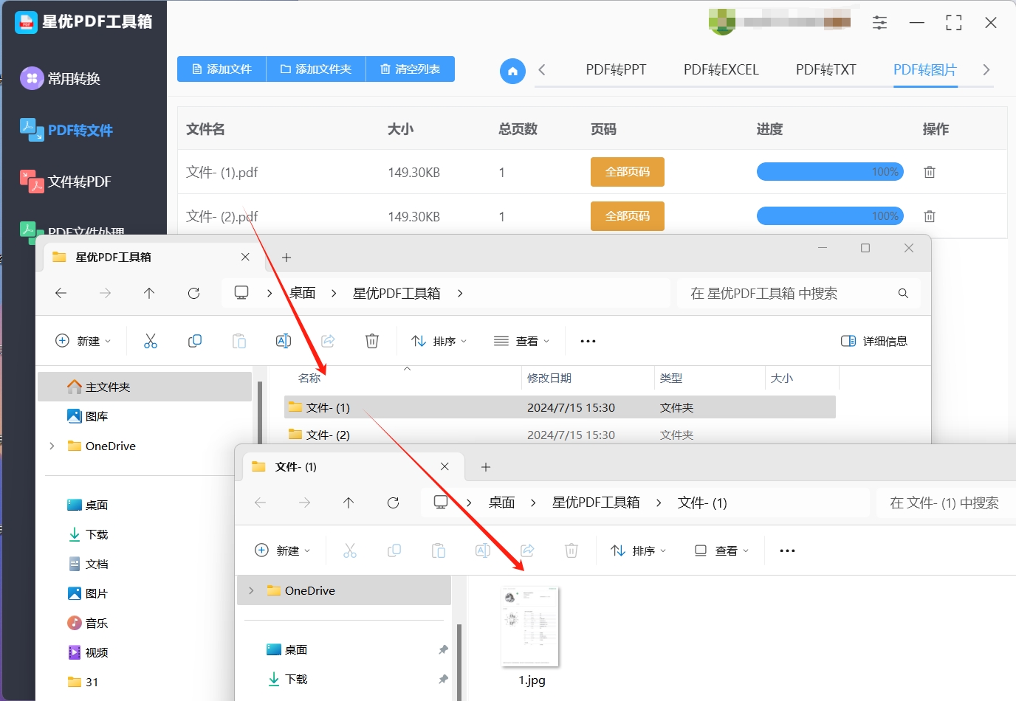This screenshot has width=1016, height=701.
Task: Open 排序 dropdown in 文件- (1) Explorer
Action: 638,550
